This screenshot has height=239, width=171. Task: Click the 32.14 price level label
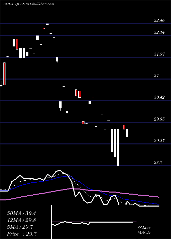[159, 32]
